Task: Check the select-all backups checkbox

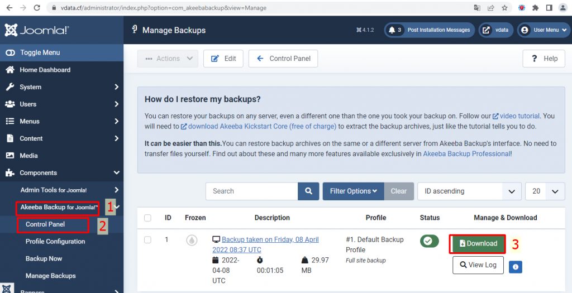Action: 147,218
